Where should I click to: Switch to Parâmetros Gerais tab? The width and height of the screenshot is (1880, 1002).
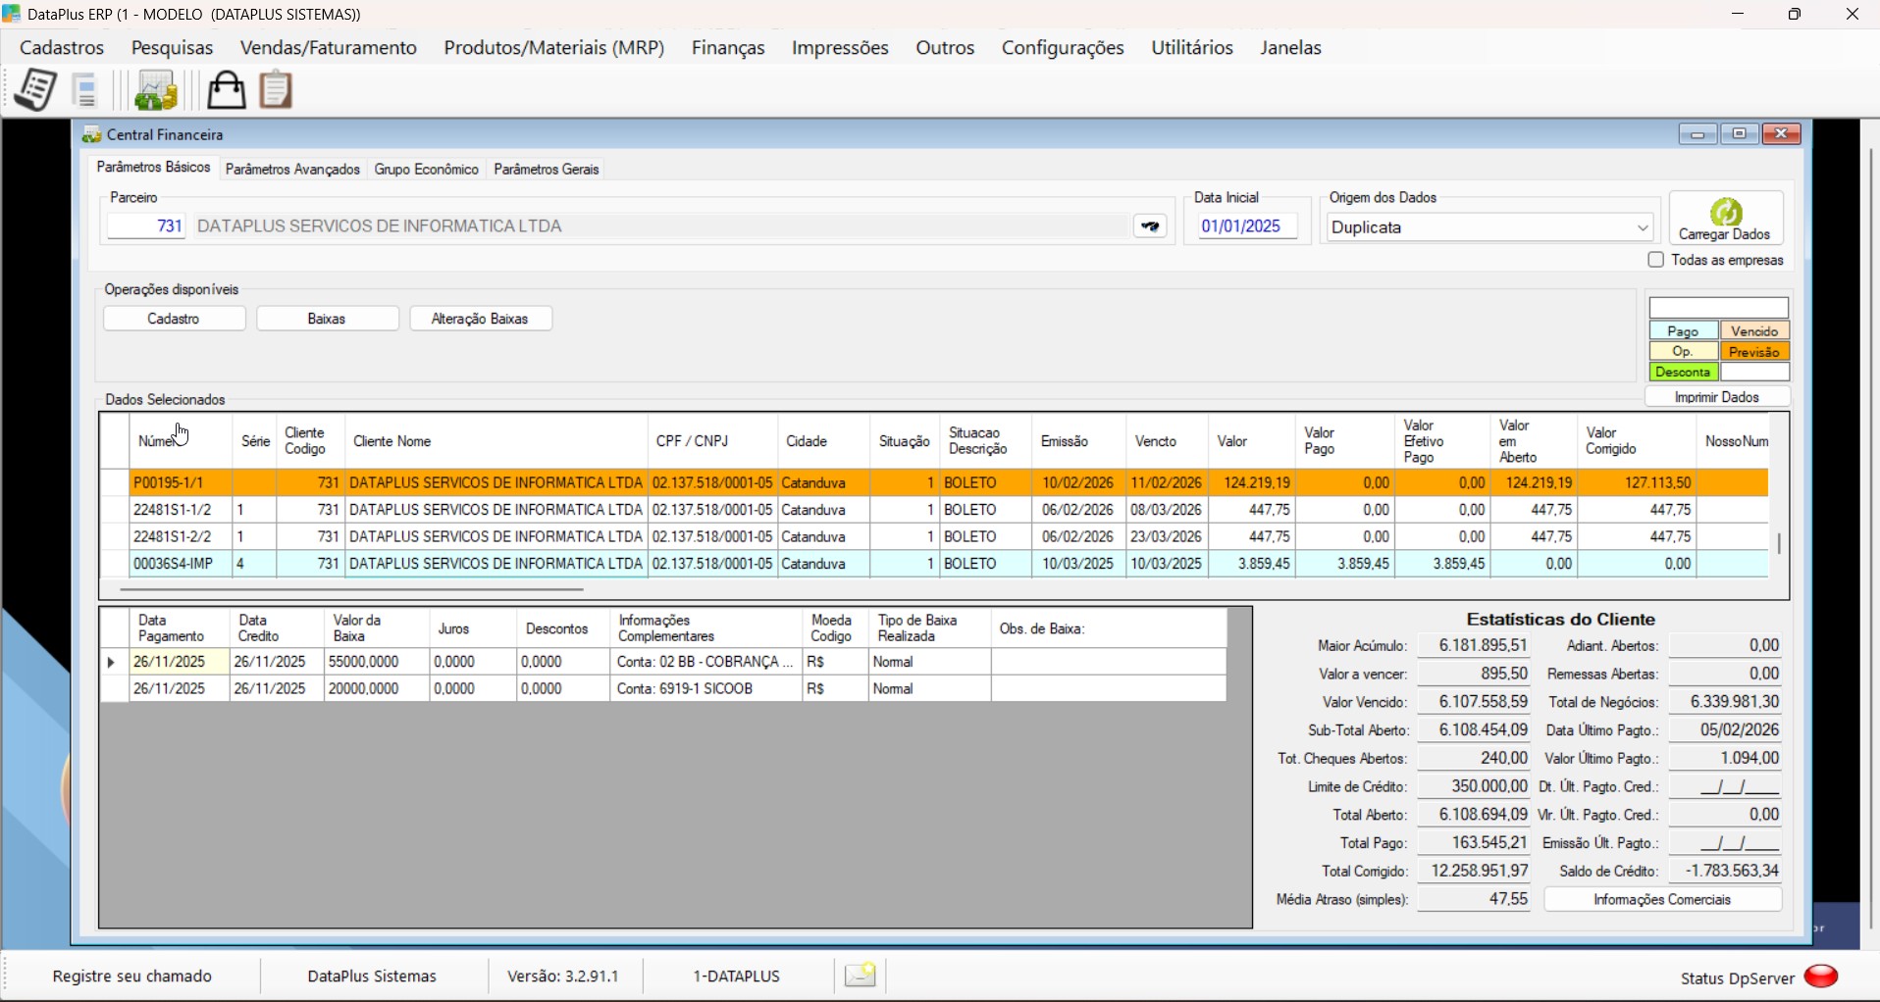click(547, 170)
